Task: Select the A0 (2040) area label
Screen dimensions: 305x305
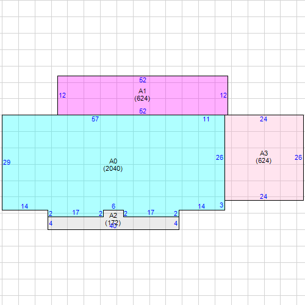Action: [x=113, y=165]
